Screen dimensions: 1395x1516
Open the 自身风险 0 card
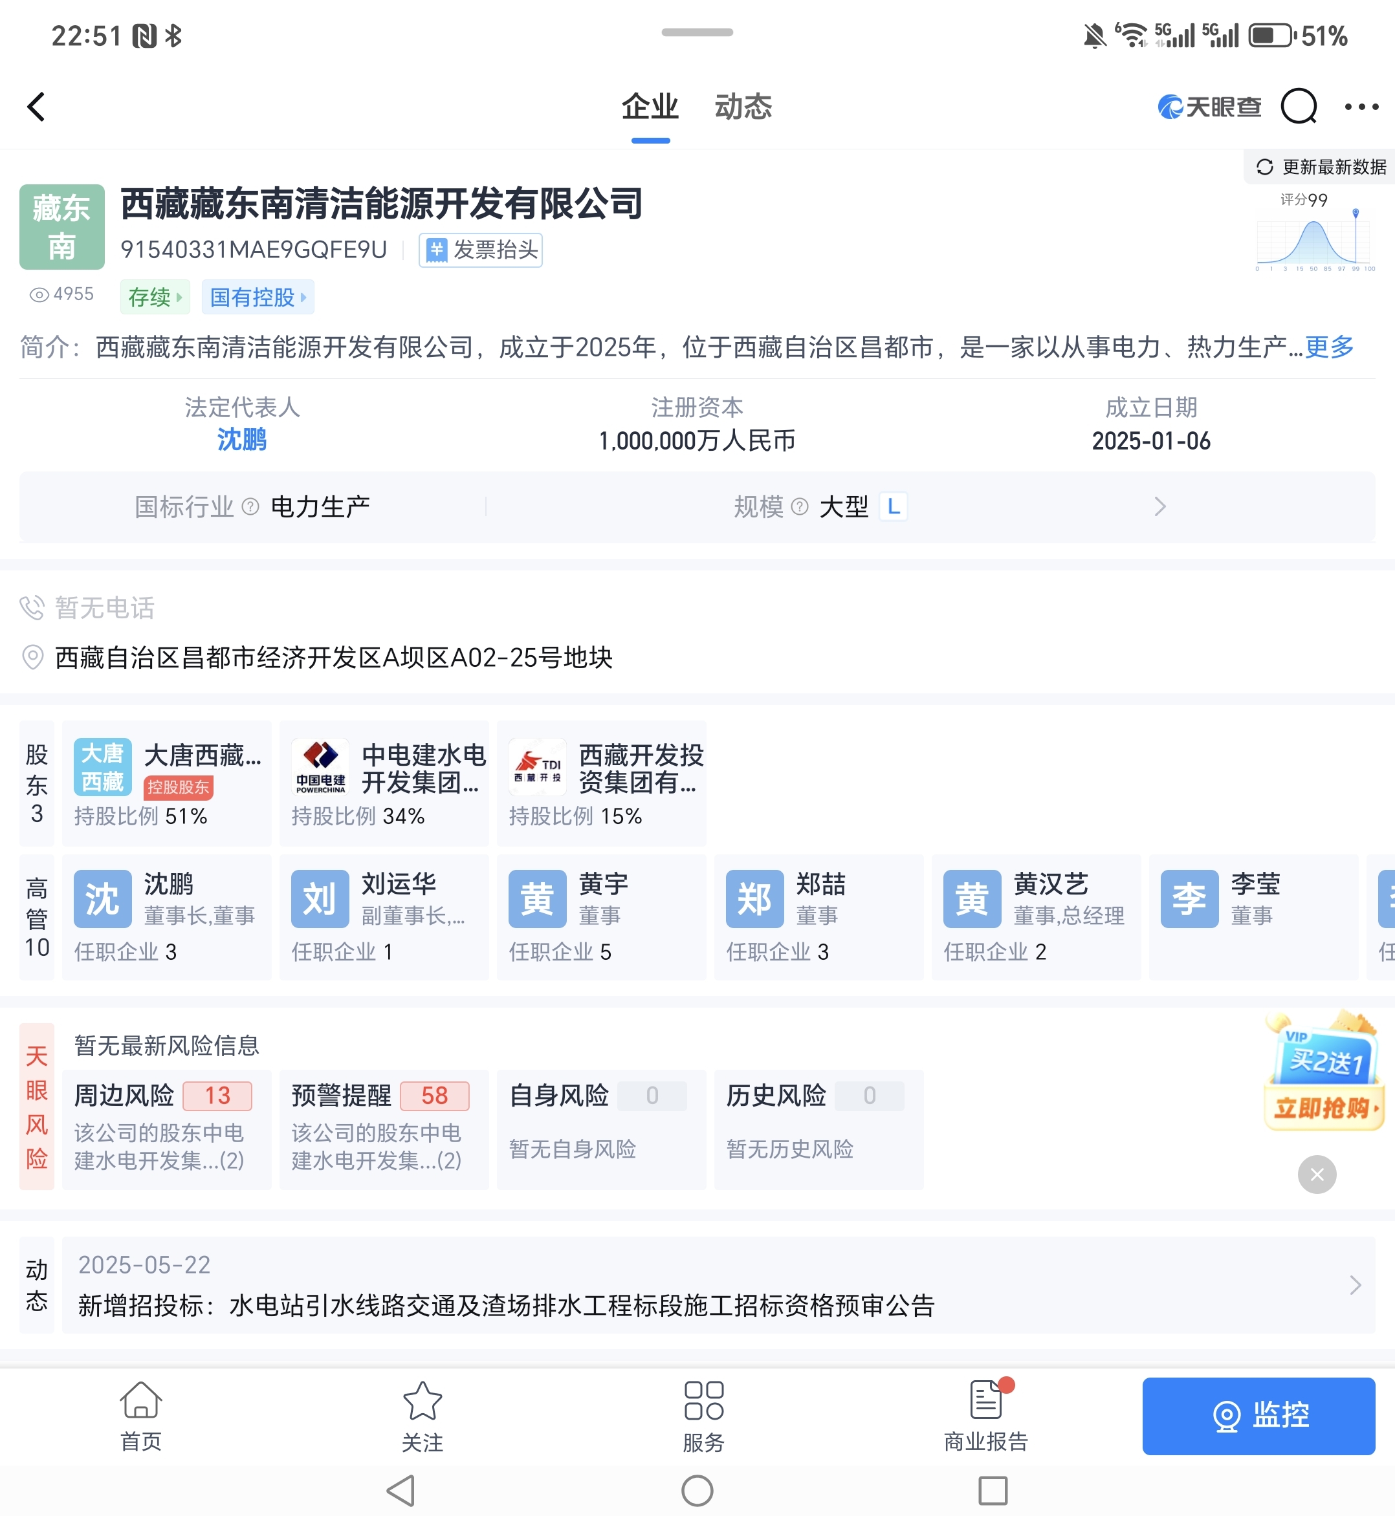602,1130
